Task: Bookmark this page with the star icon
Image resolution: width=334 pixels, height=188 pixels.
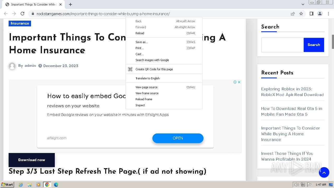Action: 301,14
